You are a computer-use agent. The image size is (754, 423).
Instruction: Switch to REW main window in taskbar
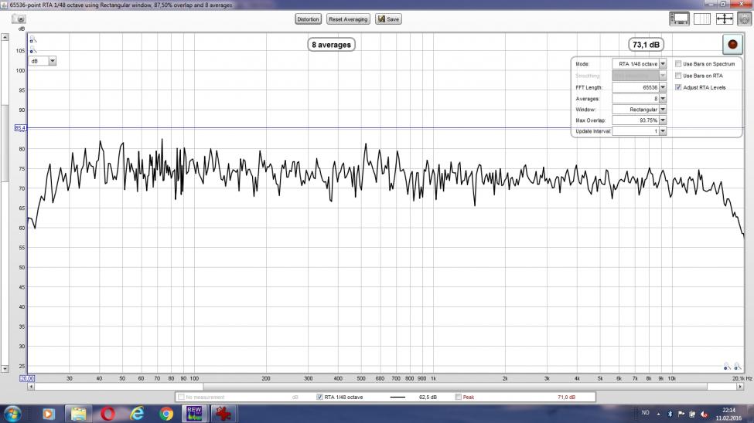pyautogui.click(x=194, y=414)
